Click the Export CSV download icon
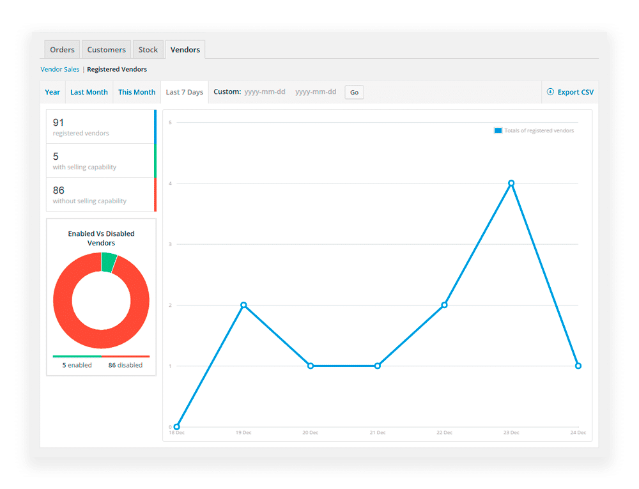The width and height of the screenshot is (639, 489). click(550, 91)
